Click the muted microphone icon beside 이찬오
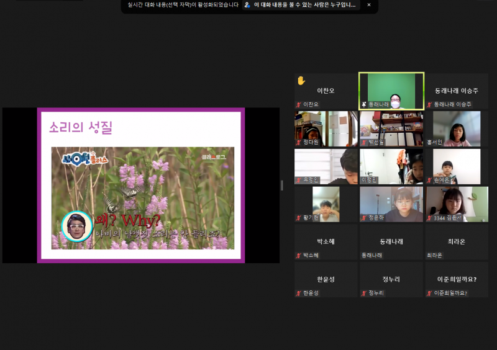Screen dimensions: 497x350 tap(298, 104)
